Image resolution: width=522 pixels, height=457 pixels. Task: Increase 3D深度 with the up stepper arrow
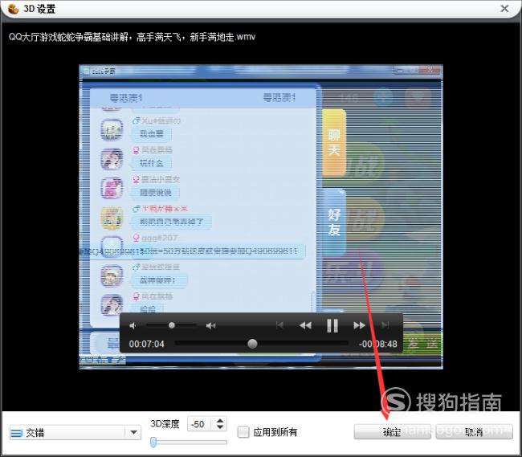tap(220, 420)
